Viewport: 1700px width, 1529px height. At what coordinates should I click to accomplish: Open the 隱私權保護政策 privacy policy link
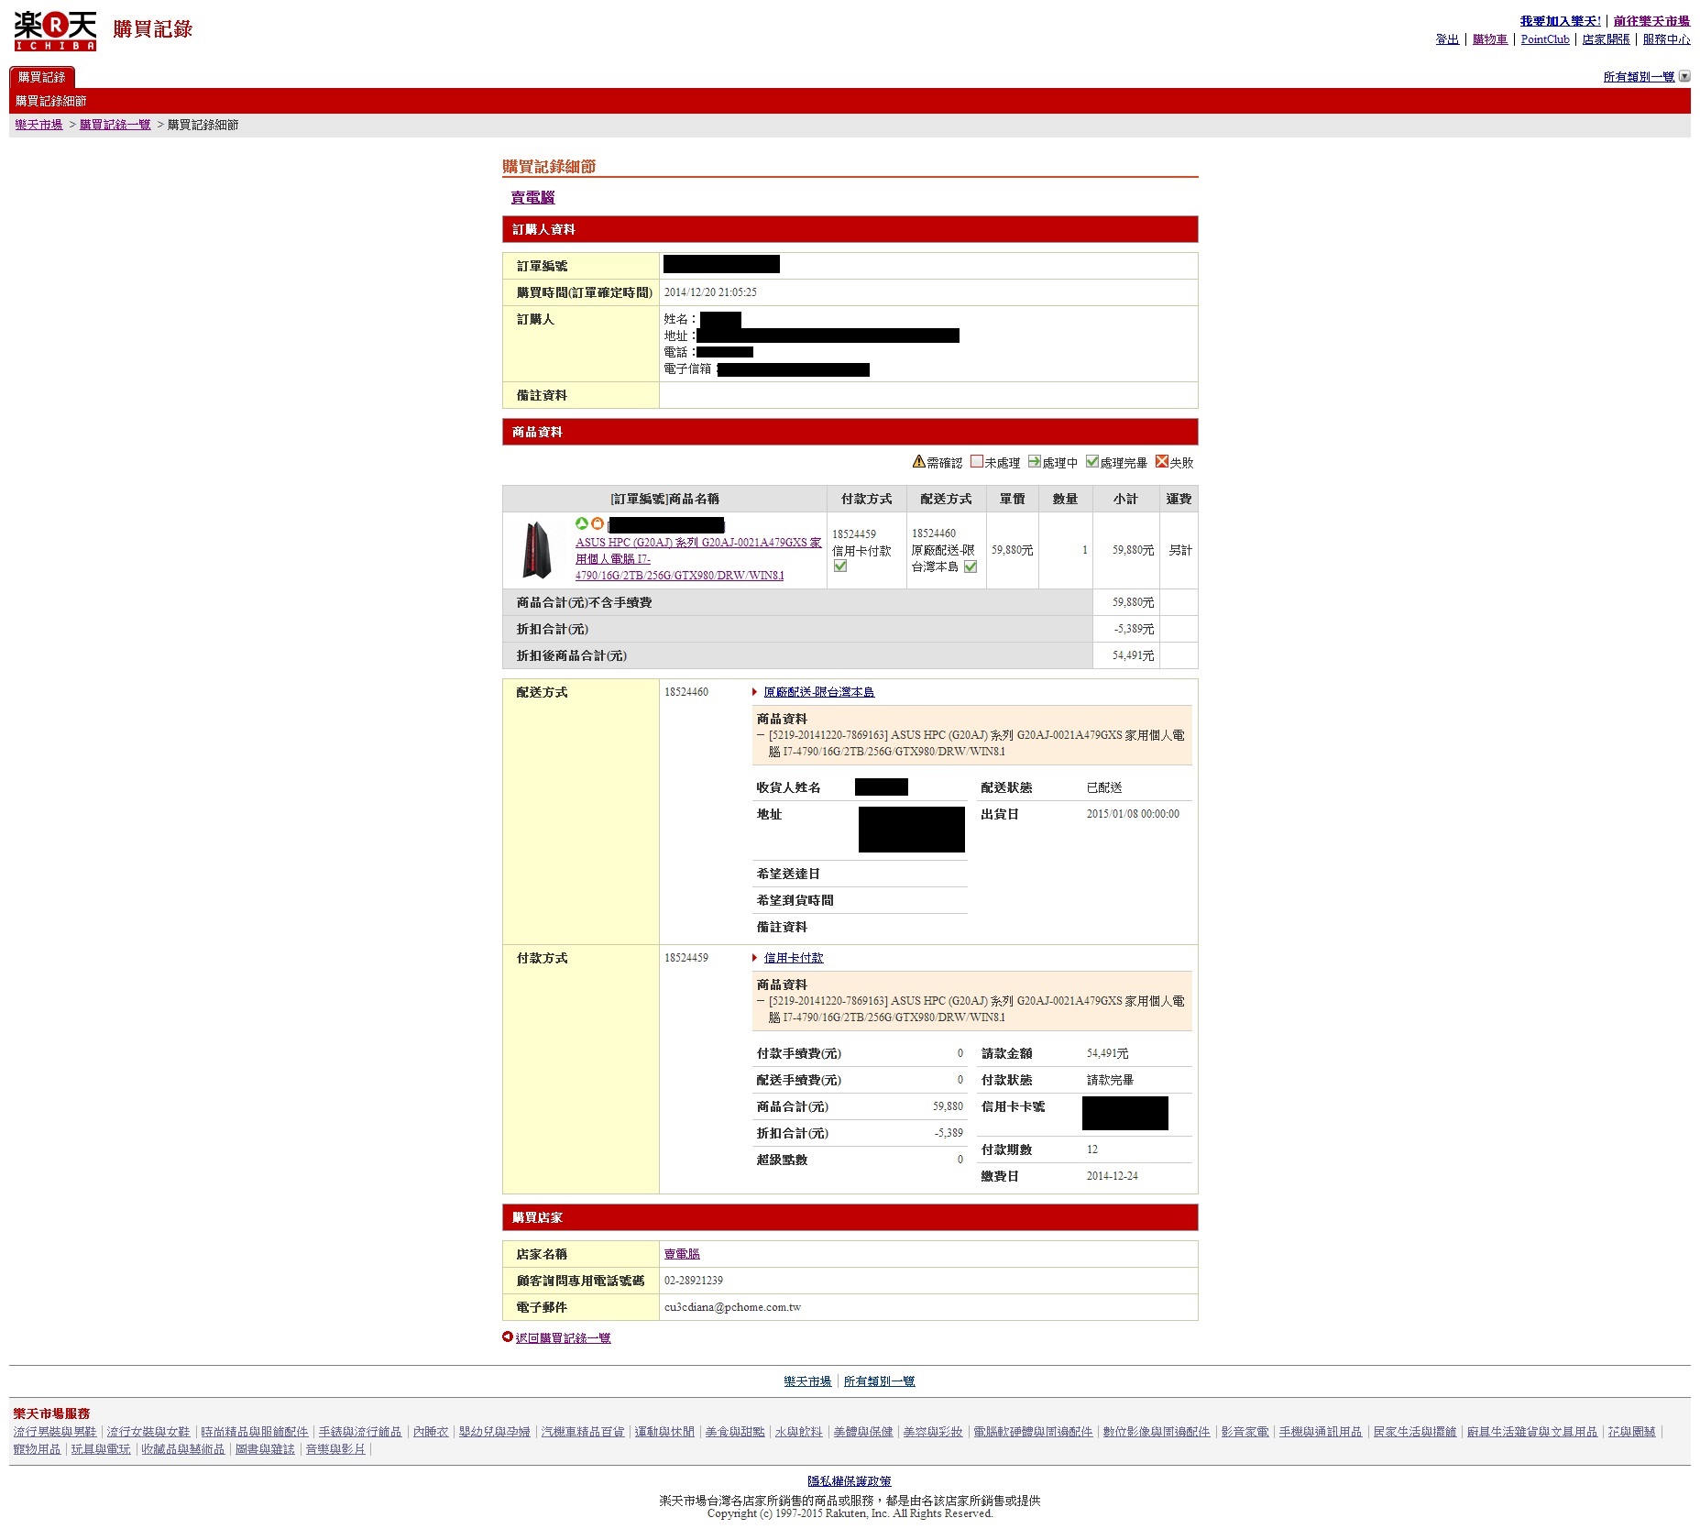(850, 1481)
